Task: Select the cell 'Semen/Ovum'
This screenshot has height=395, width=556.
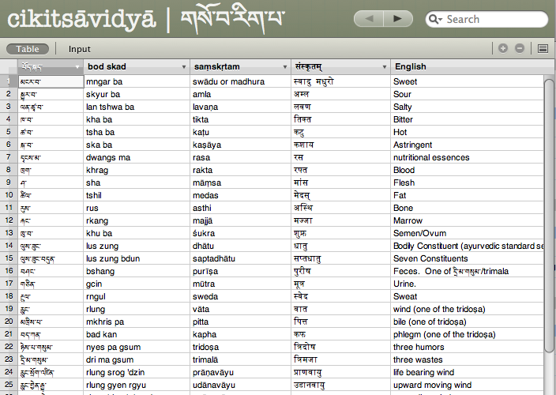Action: click(467, 233)
